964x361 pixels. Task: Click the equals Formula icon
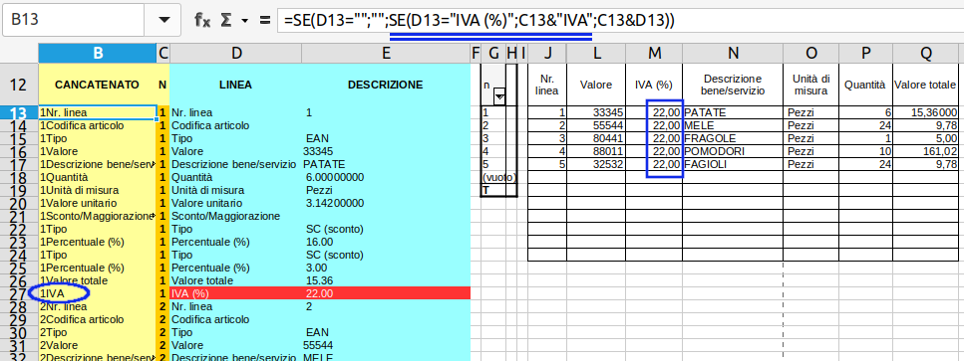[x=265, y=20]
